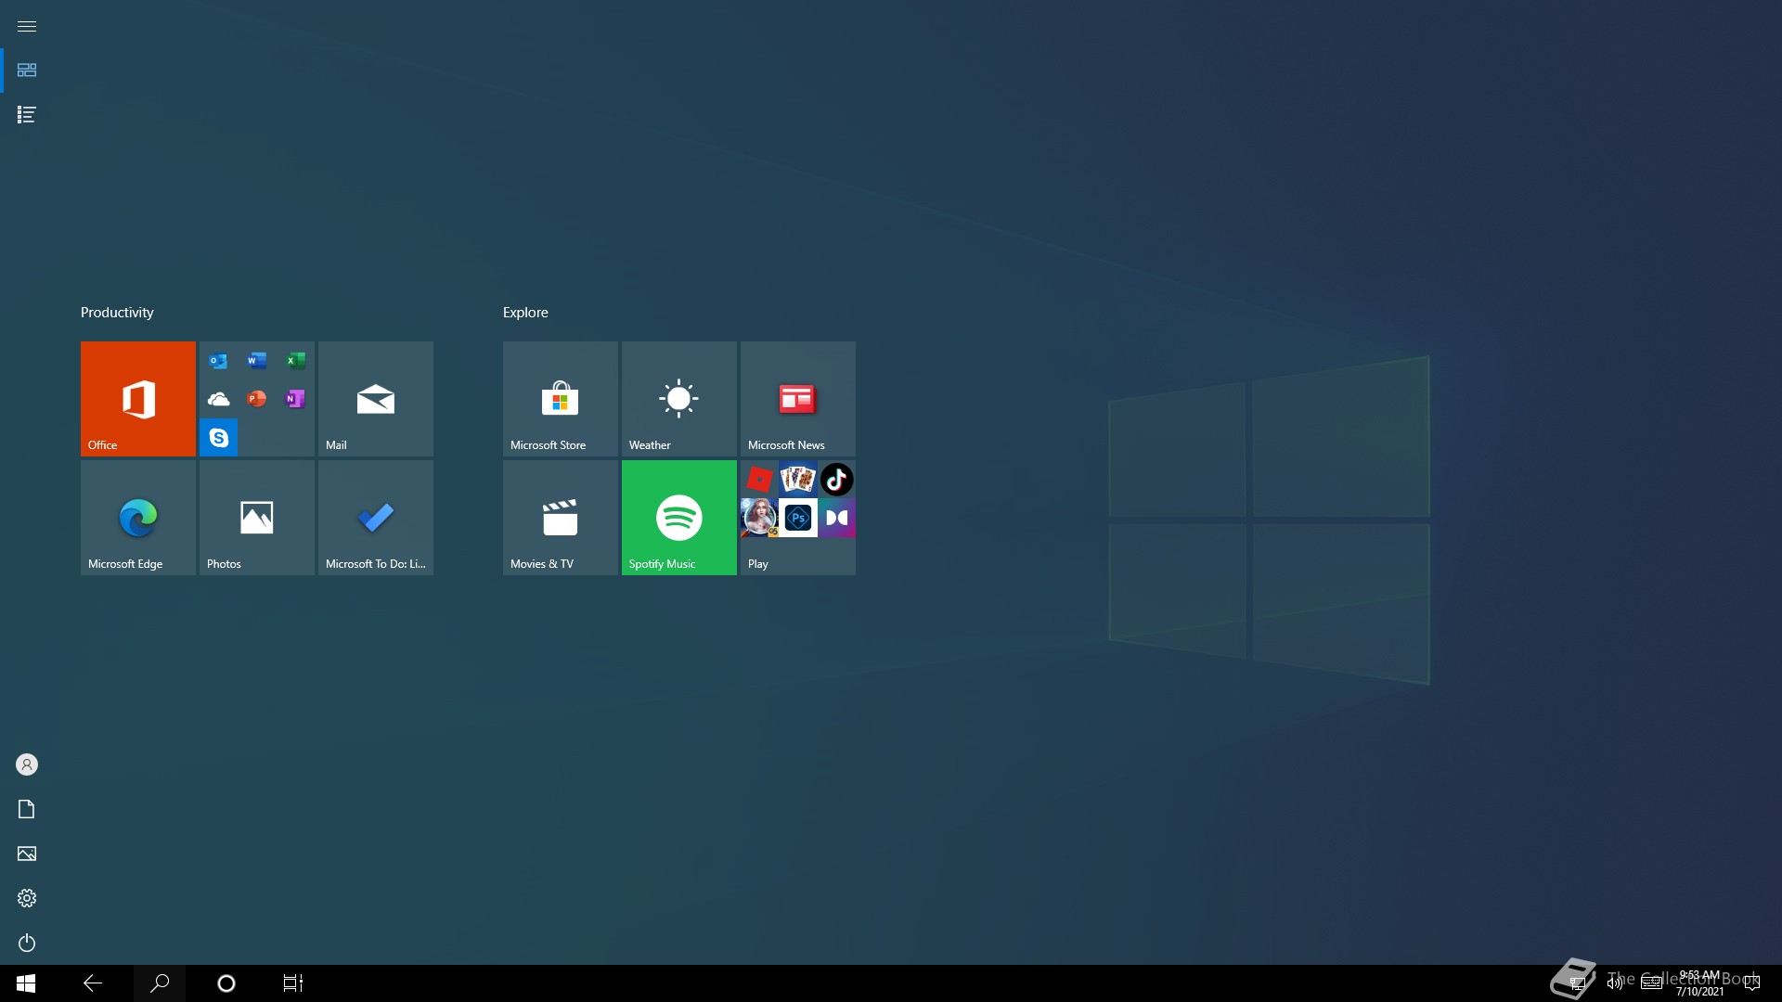Open the user account menu
The height and width of the screenshot is (1002, 1782).
(27, 764)
